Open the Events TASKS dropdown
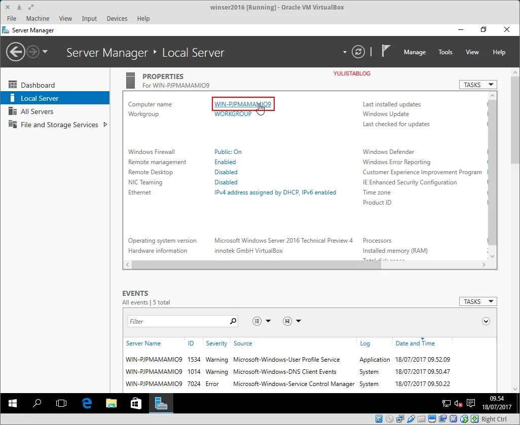520x425 pixels. (x=478, y=301)
